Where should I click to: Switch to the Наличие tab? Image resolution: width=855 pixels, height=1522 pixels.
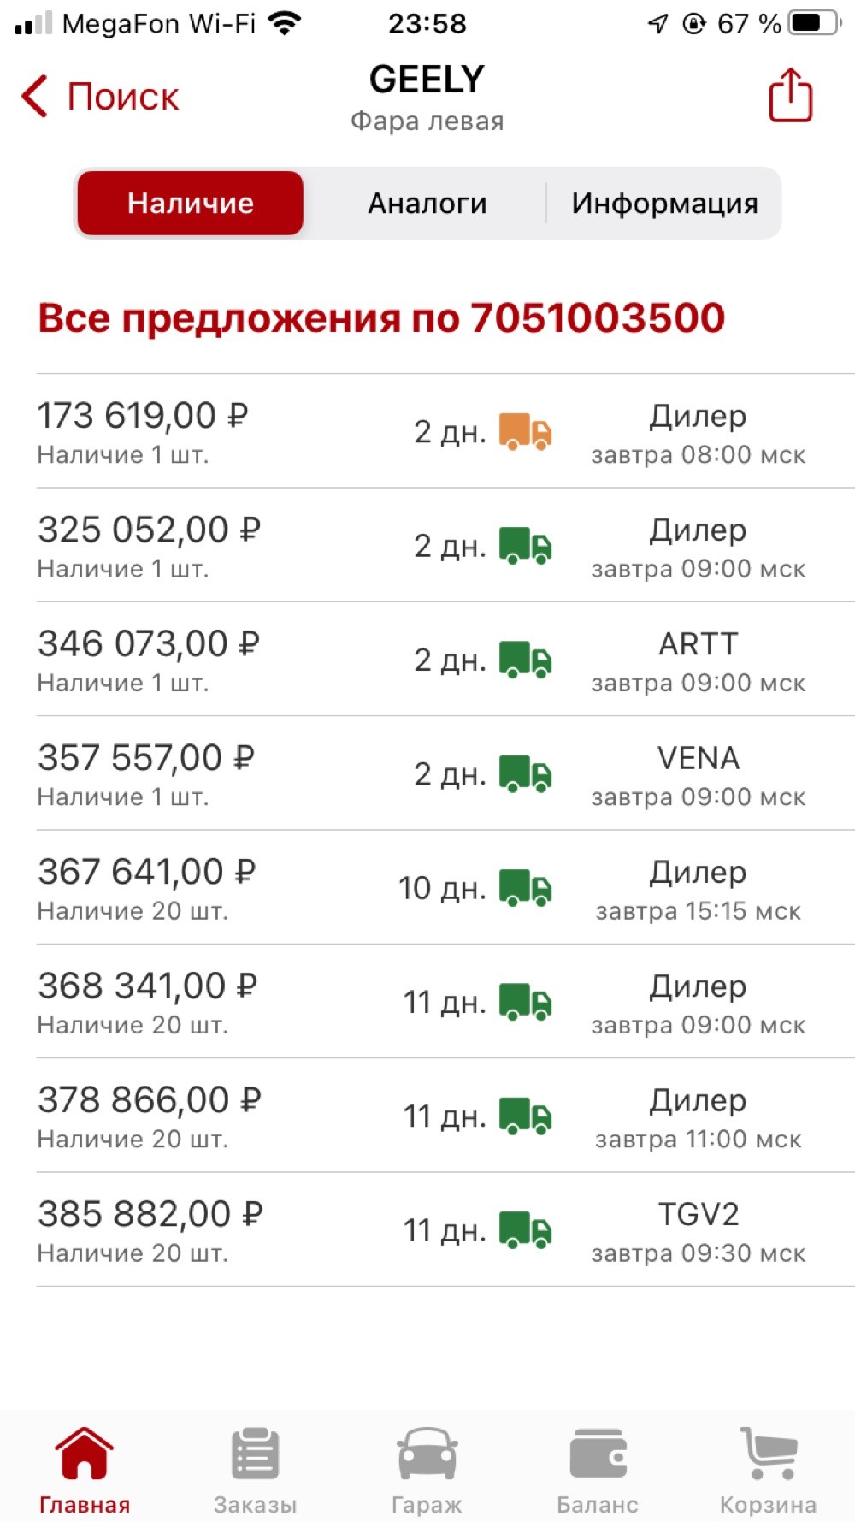click(191, 203)
